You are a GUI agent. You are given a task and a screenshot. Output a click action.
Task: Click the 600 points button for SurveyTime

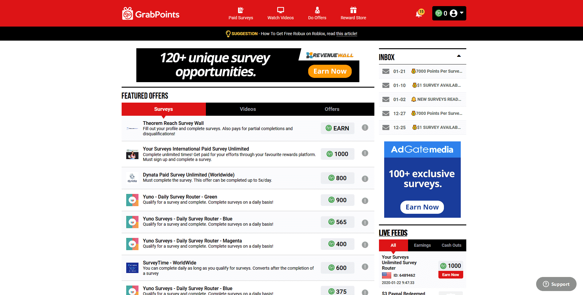(337, 268)
